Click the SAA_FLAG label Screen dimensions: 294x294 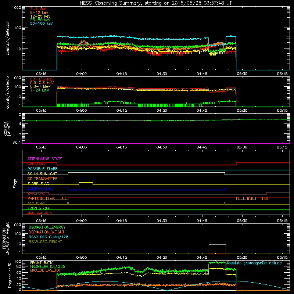(x=36, y=194)
